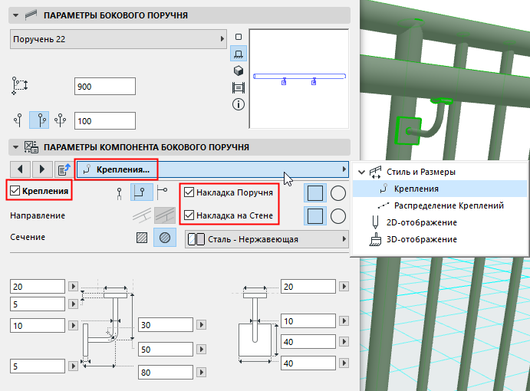Edit the 50 dimension field

166,349
